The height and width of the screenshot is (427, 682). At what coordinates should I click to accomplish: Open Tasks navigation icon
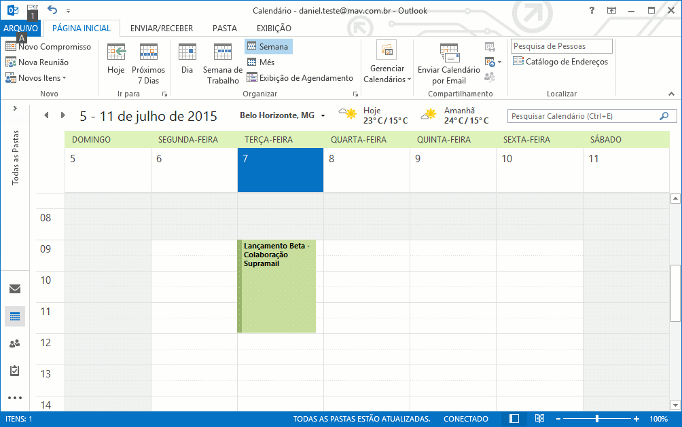15,371
